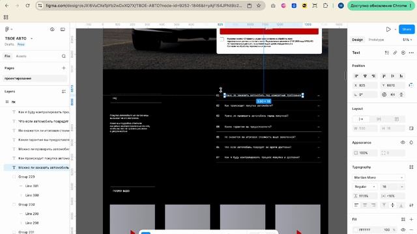Screen dimensions: 417x234
Task: Click the blue Share button
Action: 407,29
